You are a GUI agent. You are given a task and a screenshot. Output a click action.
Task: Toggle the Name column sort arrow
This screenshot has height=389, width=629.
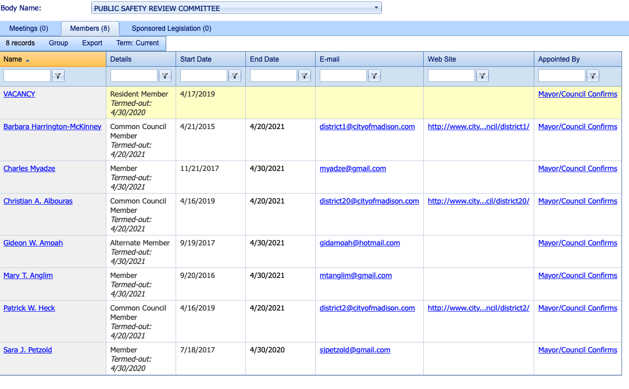click(28, 60)
